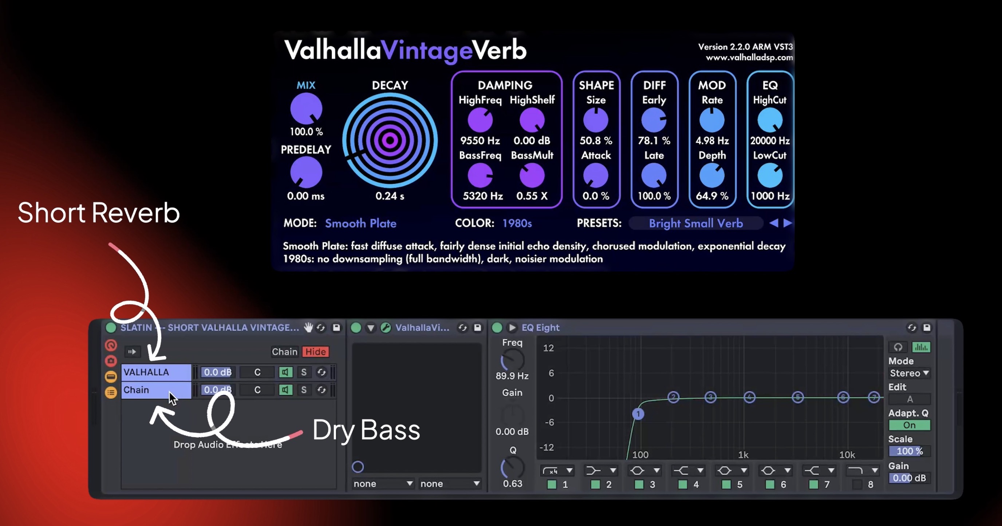Click the Scale 100 % slider
This screenshot has width=1002, height=526.
point(910,451)
